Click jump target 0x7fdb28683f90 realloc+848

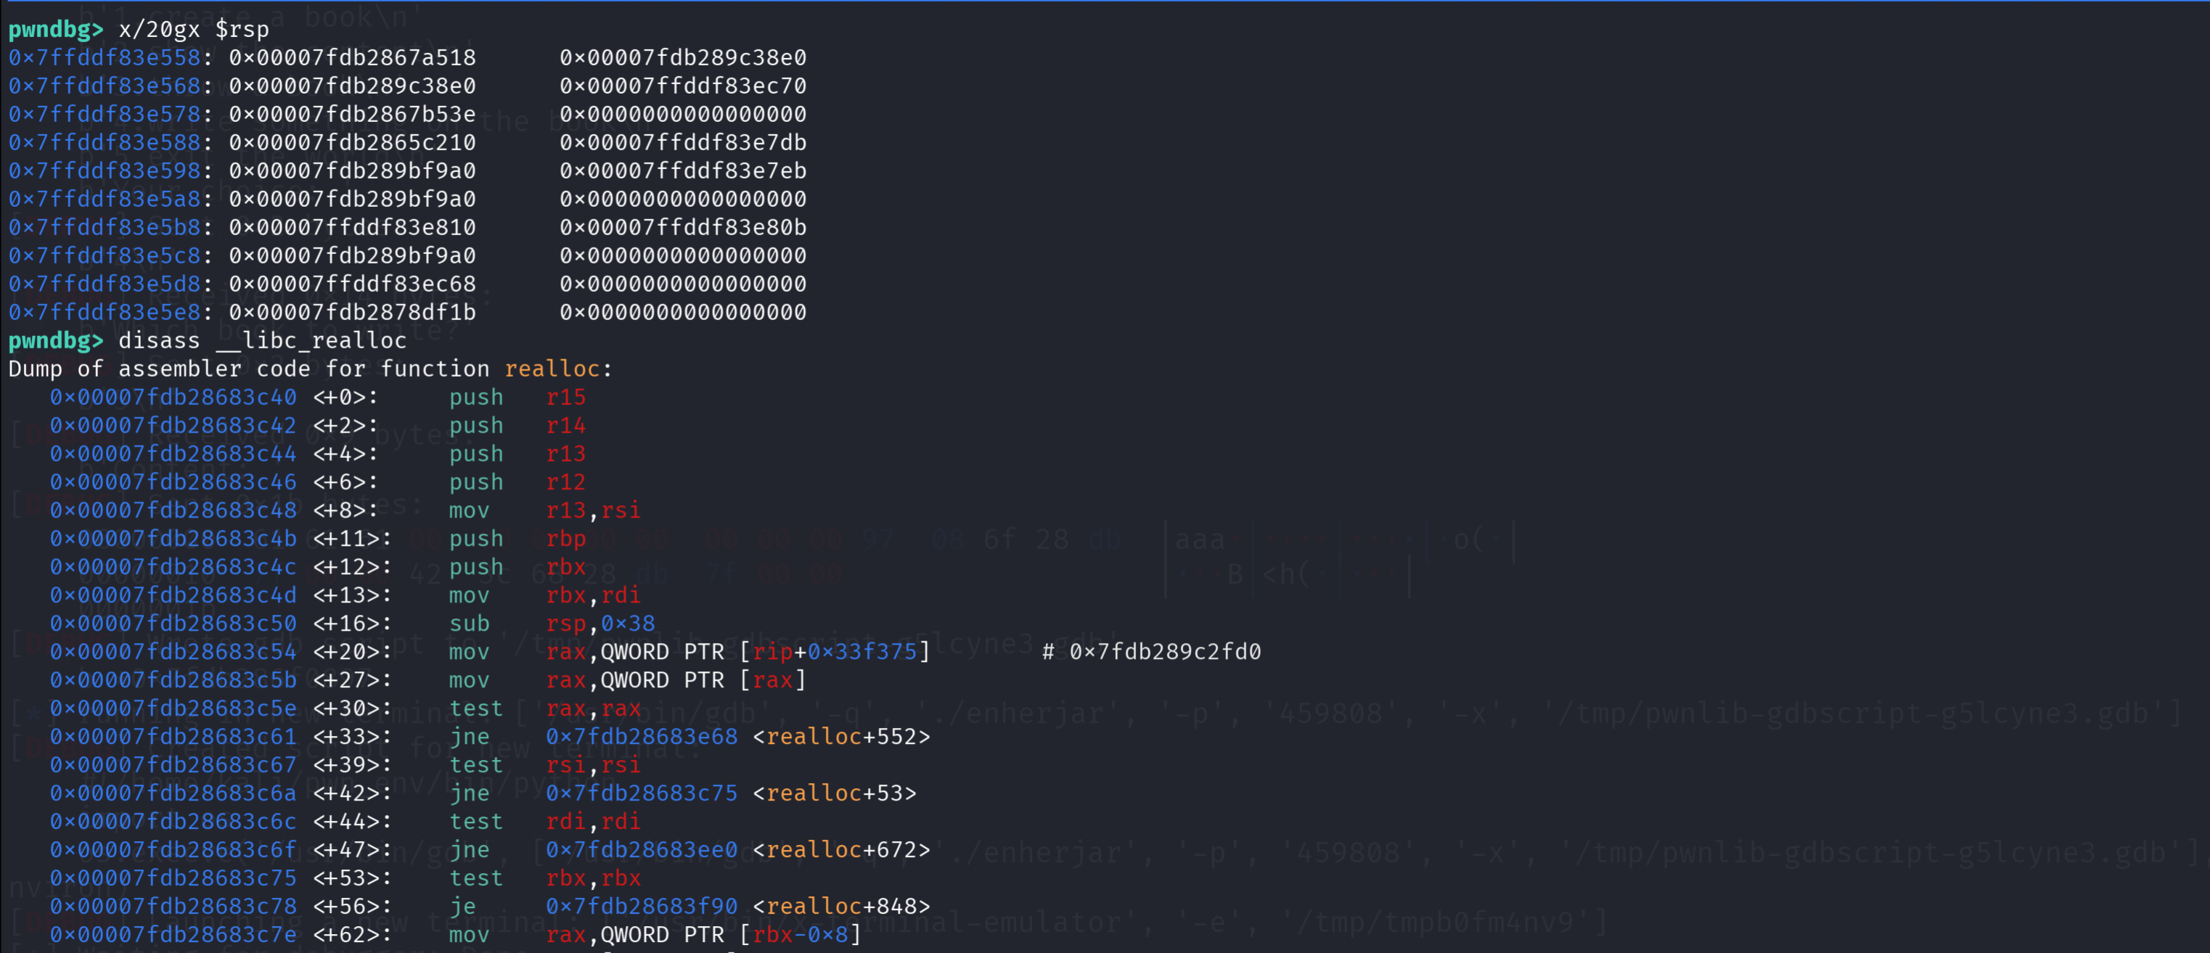point(738,907)
